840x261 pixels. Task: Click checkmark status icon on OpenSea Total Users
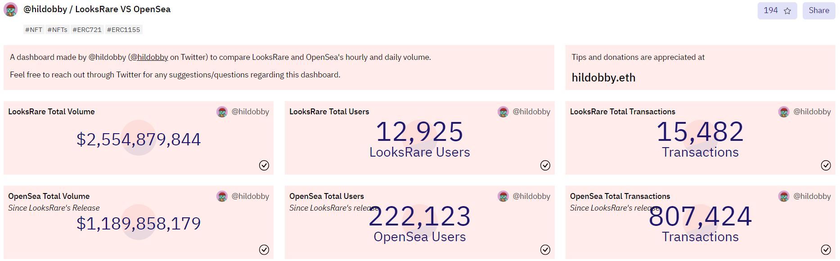point(545,250)
